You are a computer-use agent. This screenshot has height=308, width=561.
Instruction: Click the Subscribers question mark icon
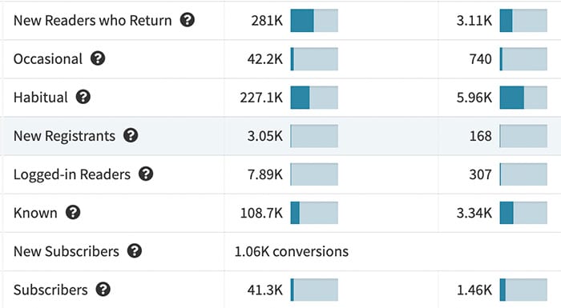tap(103, 290)
